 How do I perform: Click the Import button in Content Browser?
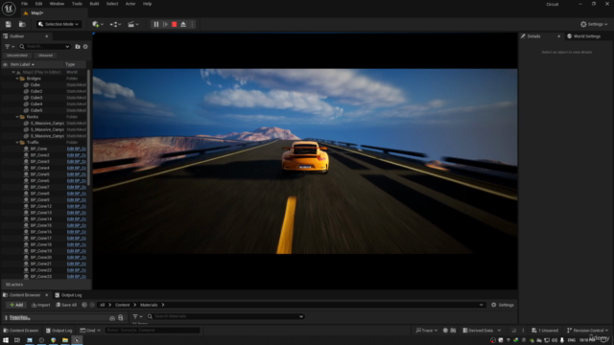click(x=40, y=305)
